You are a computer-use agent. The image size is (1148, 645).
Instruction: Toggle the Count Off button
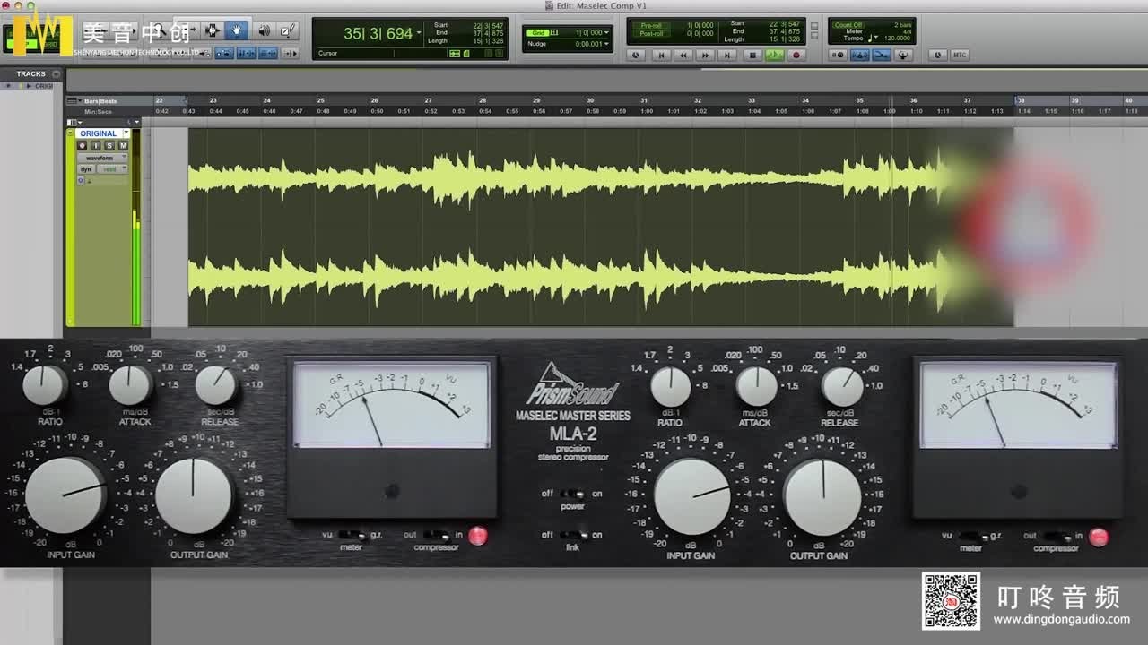[x=848, y=25]
